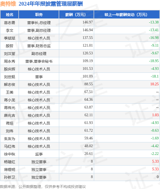Select the name 孙新卫
This screenshot has height=189, width=160.
pyautogui.click(x=10, y=177)
